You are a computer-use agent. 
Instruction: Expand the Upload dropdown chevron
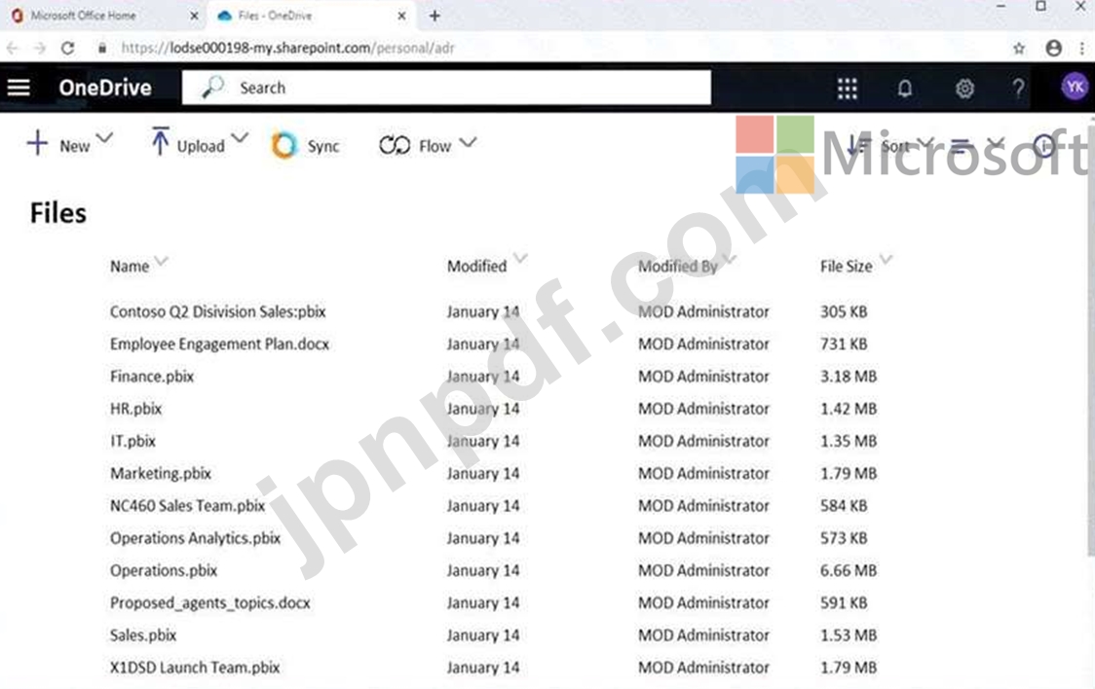pyautogui.click(x=240, y=137)
